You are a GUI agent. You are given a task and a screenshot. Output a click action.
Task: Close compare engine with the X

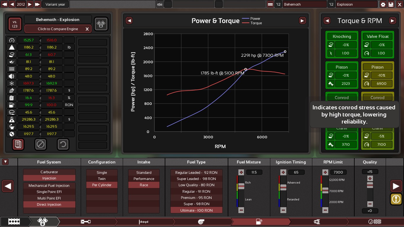[87, 29]
